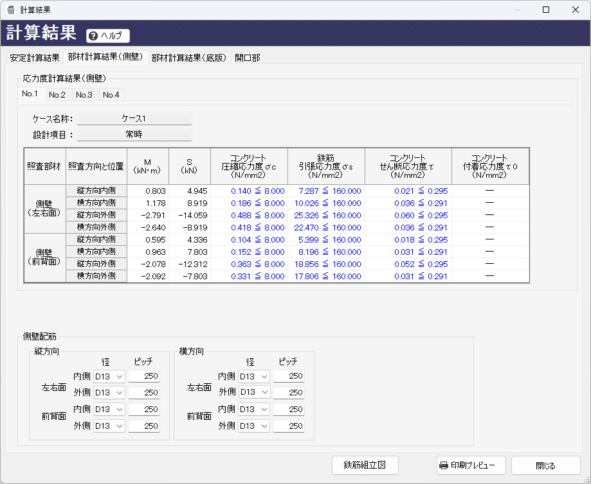Open 縦方向 左右面 外側 diameter dropdown
This screenshot has height=484, width=591.
(109, 393)
